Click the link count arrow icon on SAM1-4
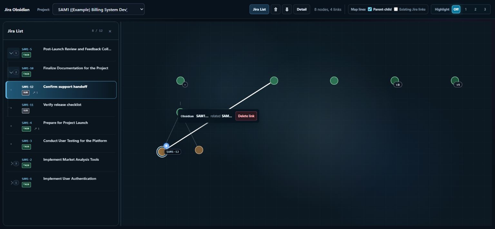 [x=37, y=129]
